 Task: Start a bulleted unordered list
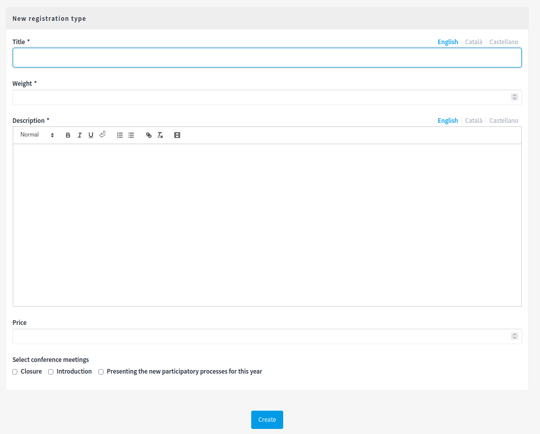tap(131, 135)
